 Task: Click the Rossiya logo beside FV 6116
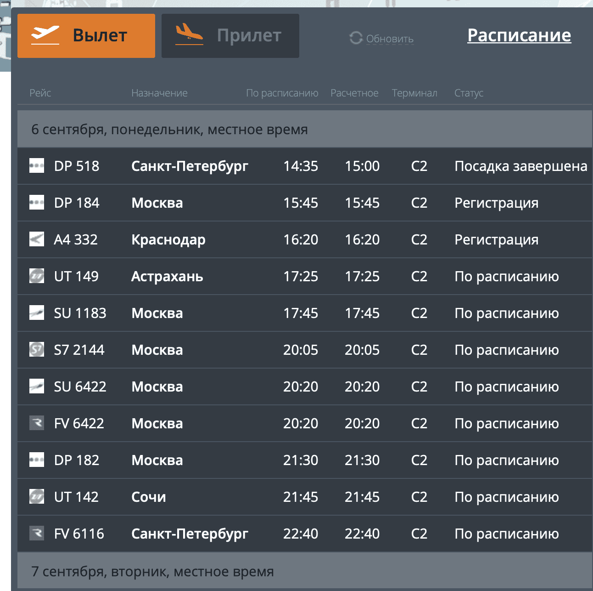pyautogui.click(x=37, y=534)
